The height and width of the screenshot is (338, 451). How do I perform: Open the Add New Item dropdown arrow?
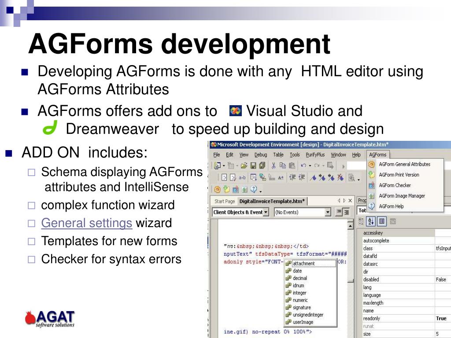237,166
